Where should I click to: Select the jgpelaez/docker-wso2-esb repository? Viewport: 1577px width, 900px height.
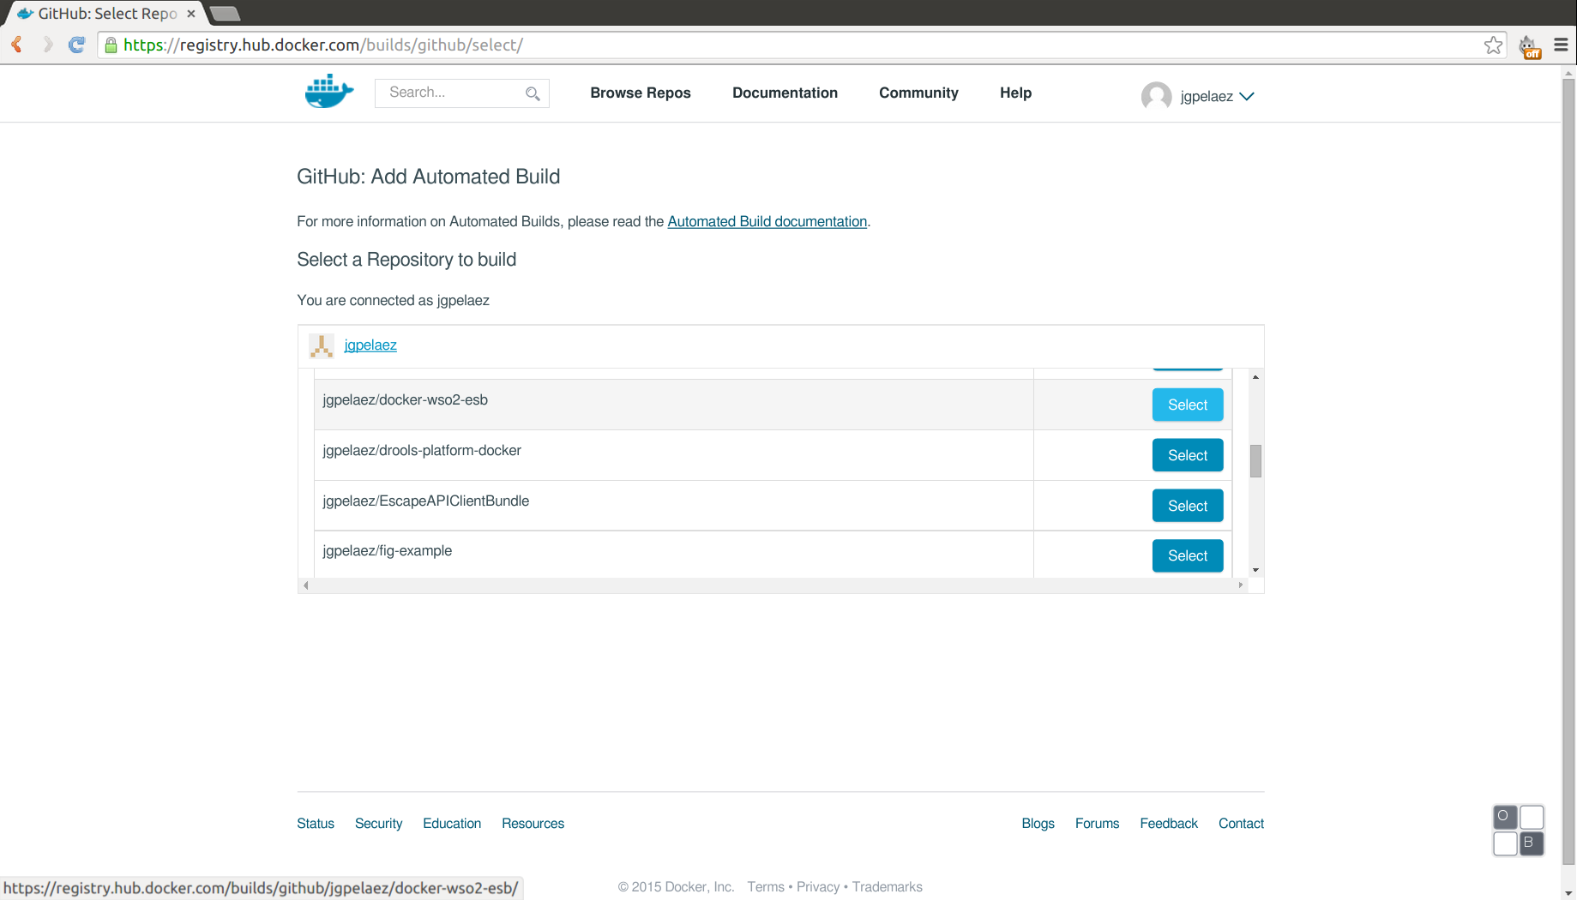[1187, 404]
